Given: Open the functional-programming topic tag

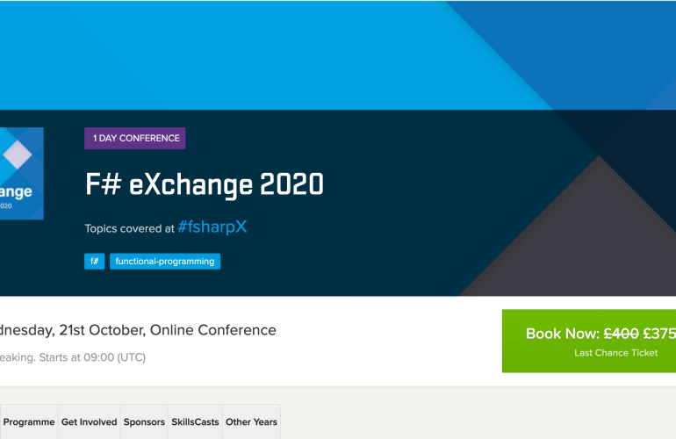Looking at the screenshot, I should tap(164, 261).
